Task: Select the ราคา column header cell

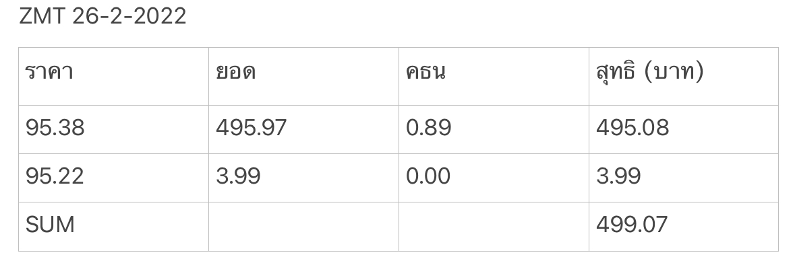Action: click(114, 76)
